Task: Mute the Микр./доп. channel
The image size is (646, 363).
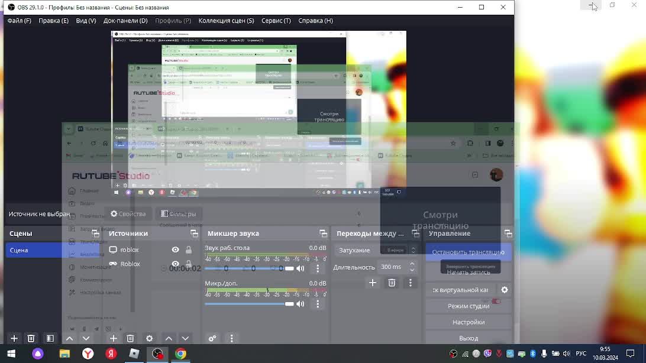Action: pyautogui.click(x=301, y=304)
